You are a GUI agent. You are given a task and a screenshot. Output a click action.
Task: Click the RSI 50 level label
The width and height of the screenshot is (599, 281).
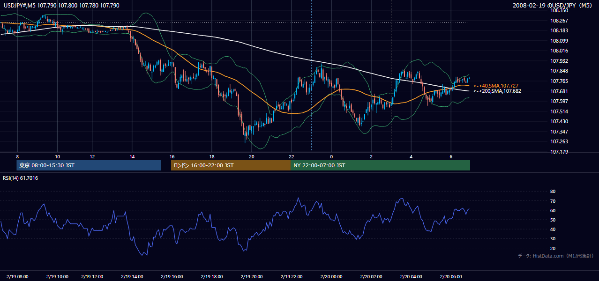coord(553,220)
